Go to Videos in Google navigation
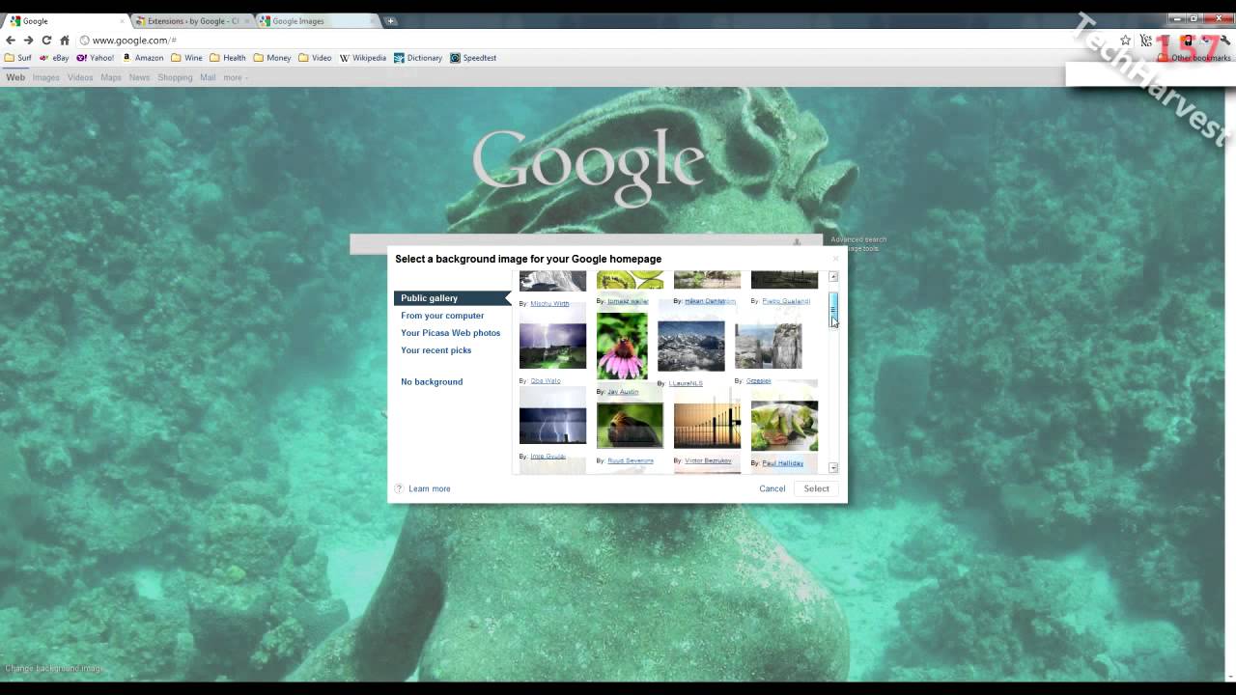 tap(80, 77)
